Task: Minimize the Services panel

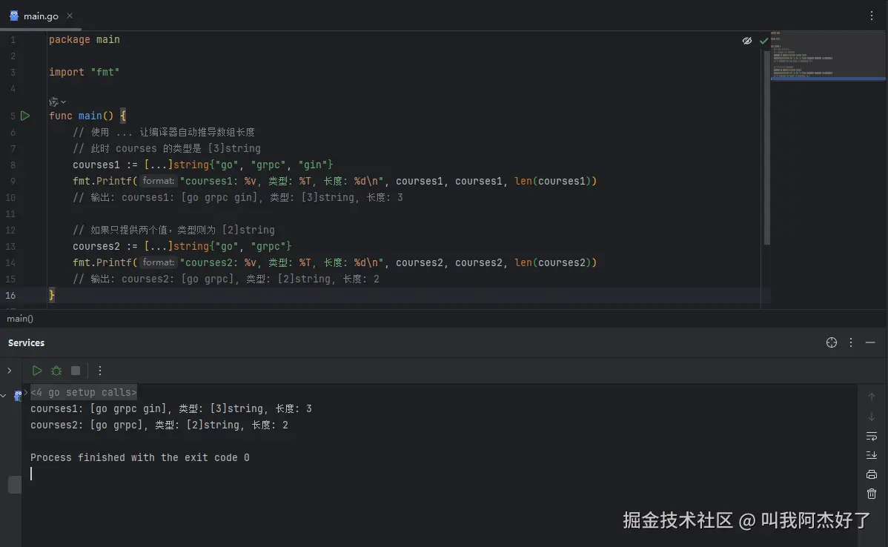Action: 870,342
